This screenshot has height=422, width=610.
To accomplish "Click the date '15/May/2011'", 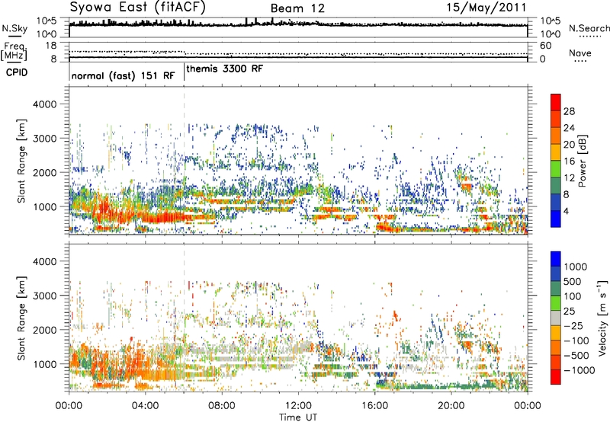I will [x=486, y=7].
